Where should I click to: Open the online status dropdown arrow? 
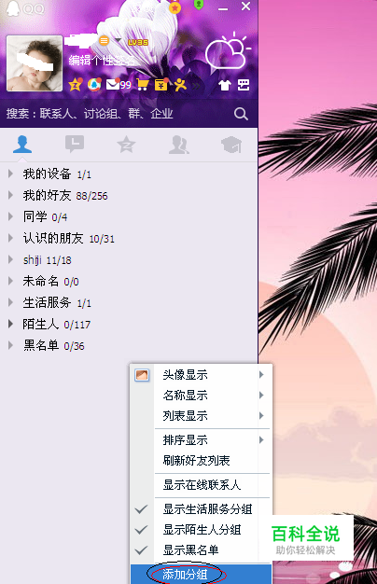[118, 40]
